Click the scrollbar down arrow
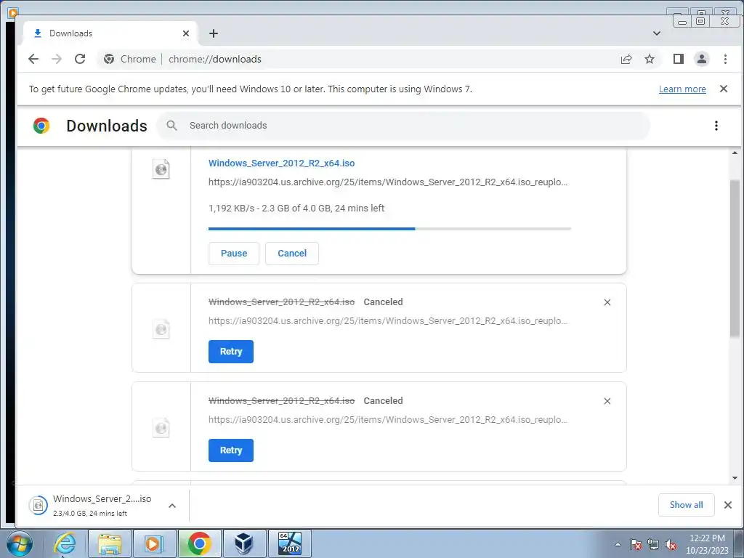Screen dimensions: 744x558 (735, 478)
